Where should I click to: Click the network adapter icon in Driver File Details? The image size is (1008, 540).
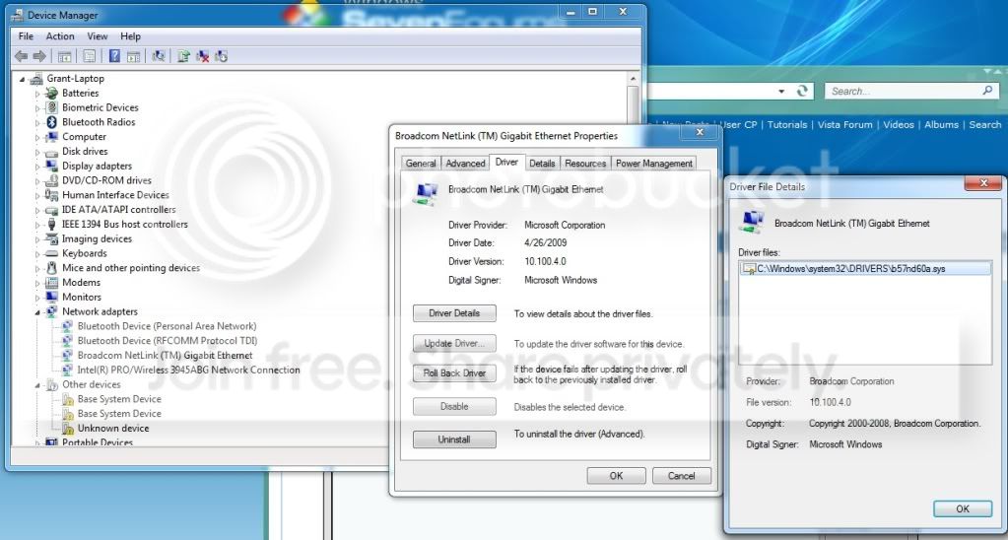(x=751, y=221)
